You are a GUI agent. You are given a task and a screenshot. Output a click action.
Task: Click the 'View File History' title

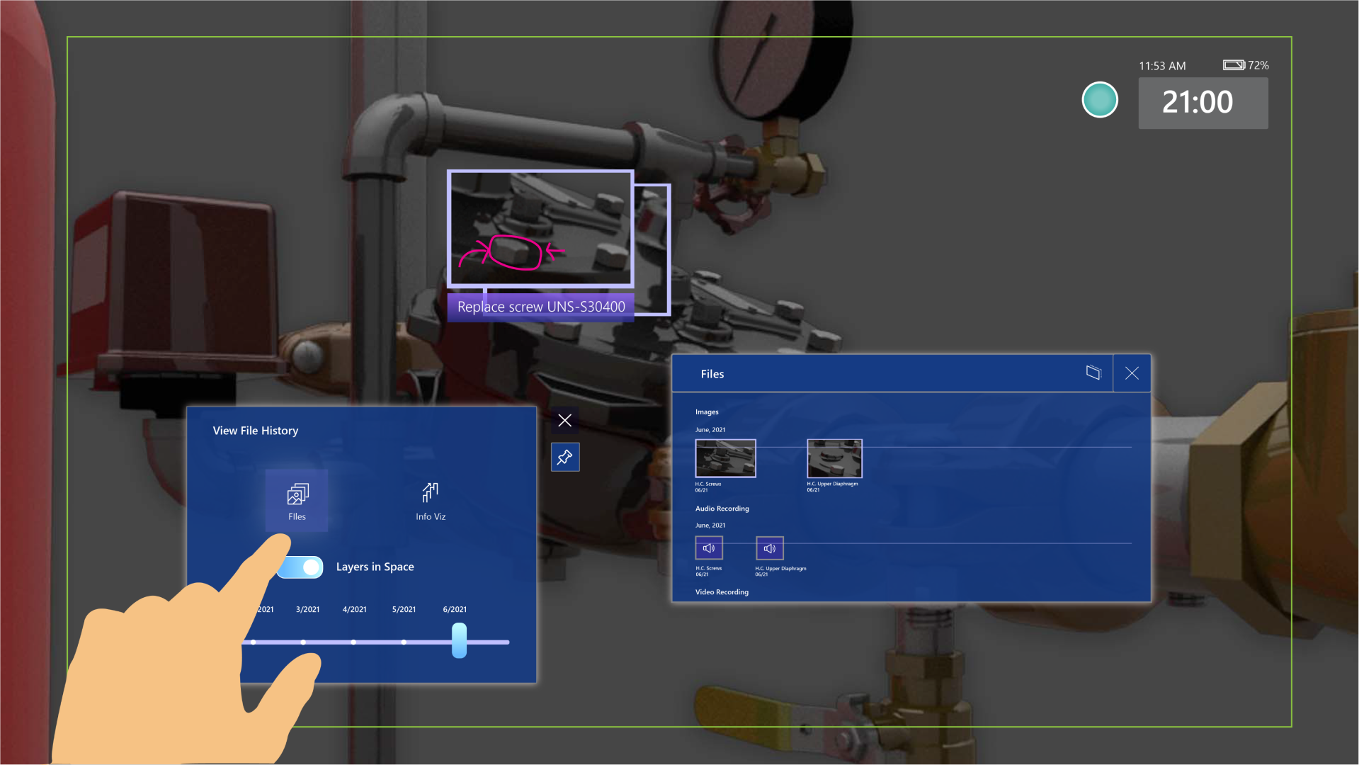[256, 431]
